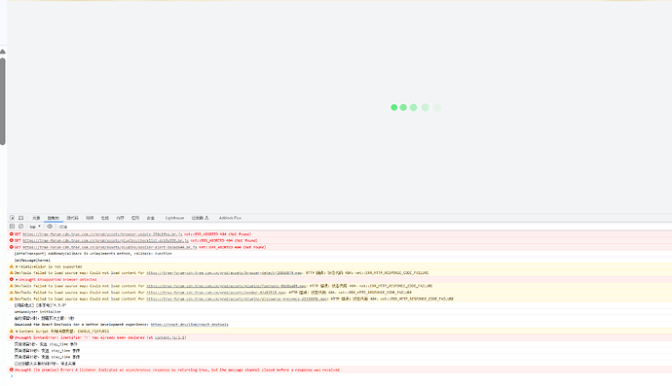Screen dimensions: 672x386
Task: Select the 控制台 (Console) tab
Action: click(54, 218)
